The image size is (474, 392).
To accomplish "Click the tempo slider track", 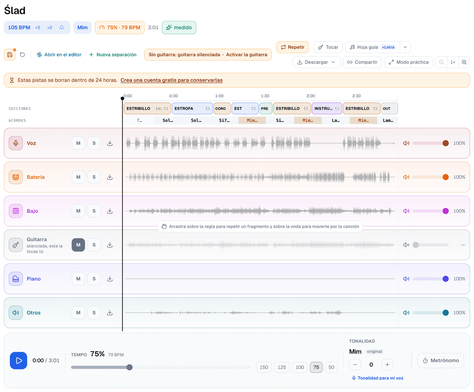I will point(161,367).
